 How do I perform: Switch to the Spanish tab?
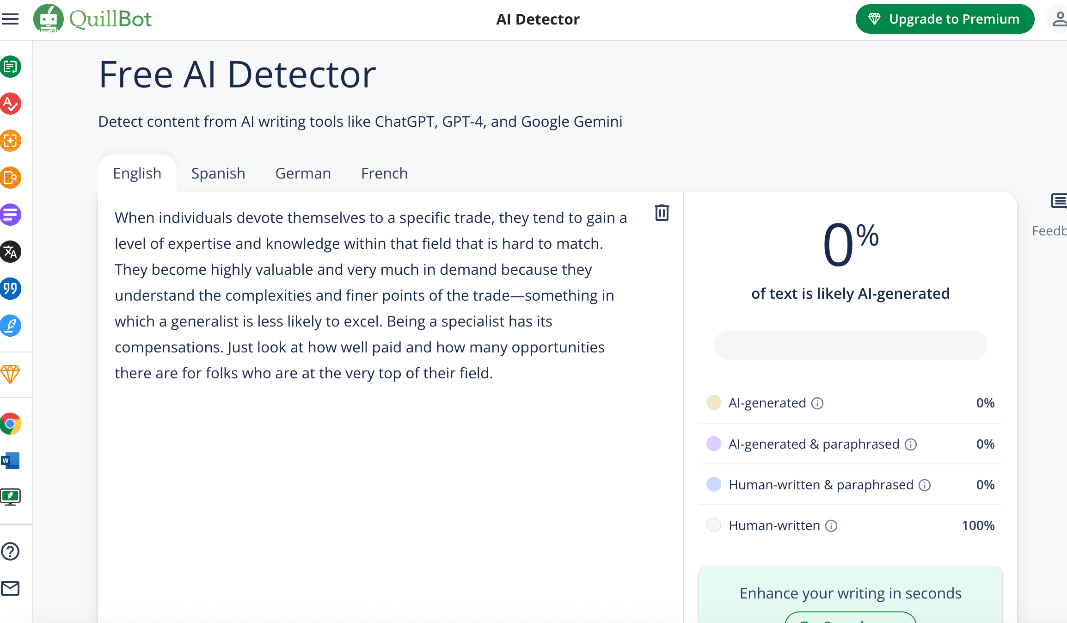(218, 173)
